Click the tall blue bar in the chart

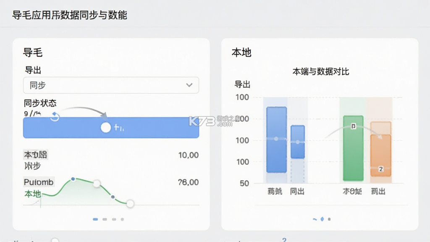click(x=277, y=139)
